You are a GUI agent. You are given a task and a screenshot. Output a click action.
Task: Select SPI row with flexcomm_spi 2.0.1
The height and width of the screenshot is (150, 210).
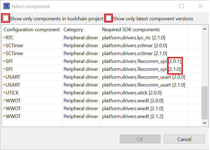pos(101,61)
